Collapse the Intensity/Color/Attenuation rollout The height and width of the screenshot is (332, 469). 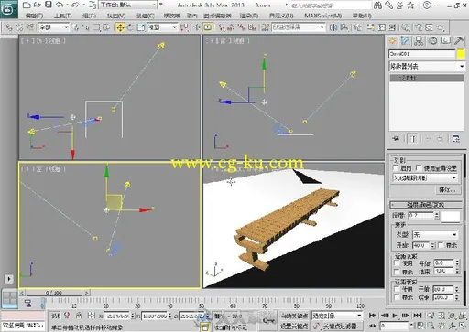click(x=426, y=205)
